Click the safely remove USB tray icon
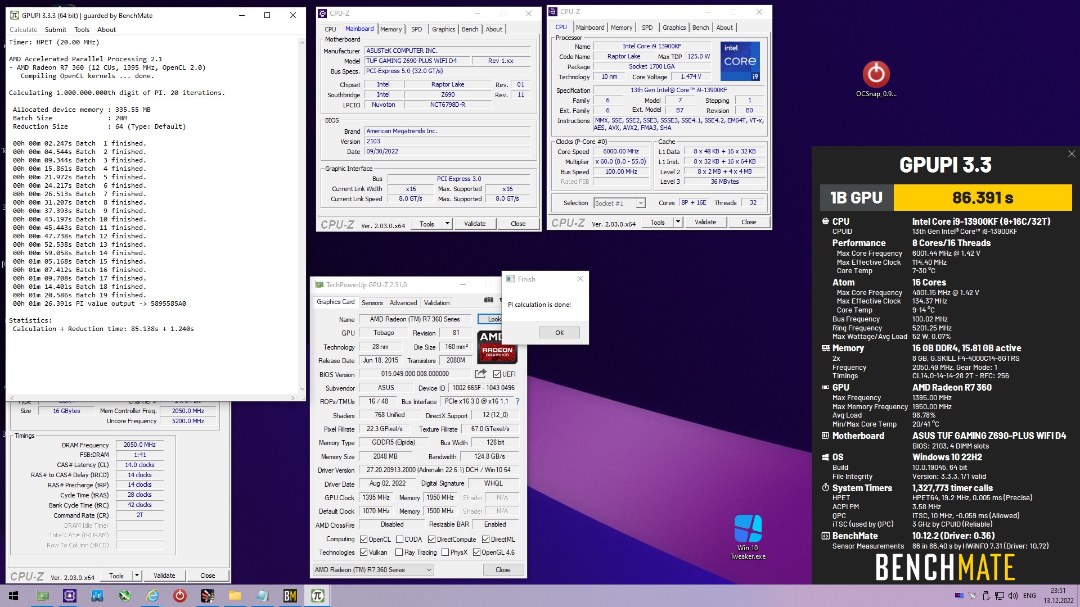1080x607 pixels. tap(986, 596)
